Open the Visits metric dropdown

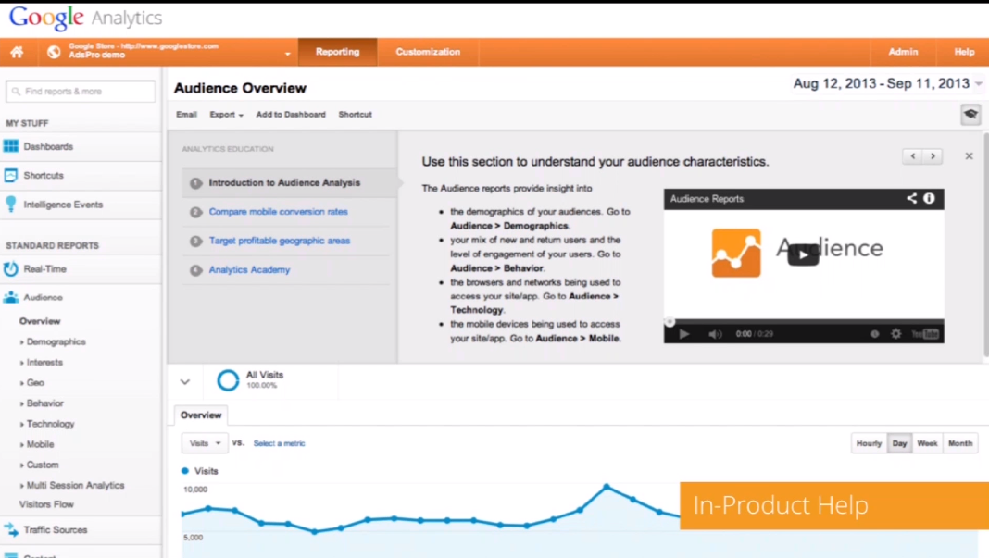(x=205, y=443)
